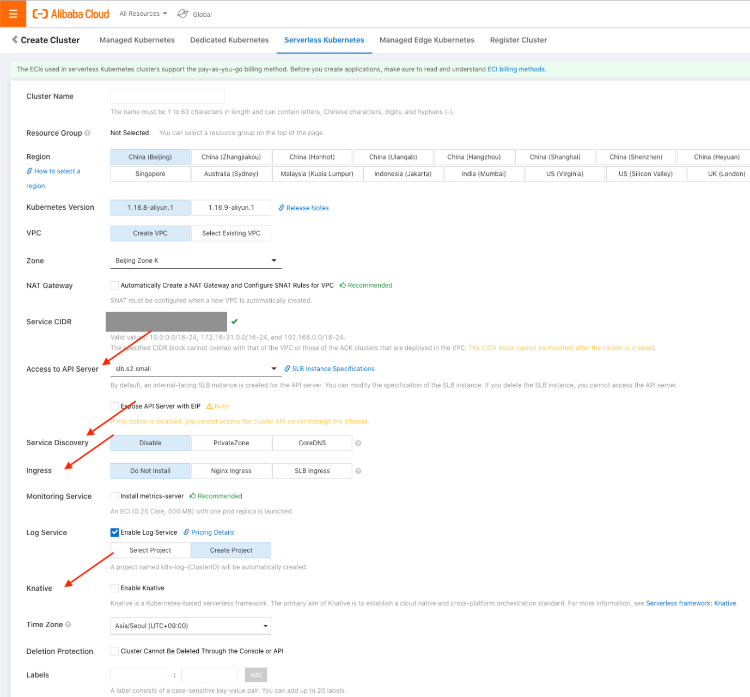
Task: Select Kubernetes version 1.16.9-aliyun.1
Action: point(231,208)
